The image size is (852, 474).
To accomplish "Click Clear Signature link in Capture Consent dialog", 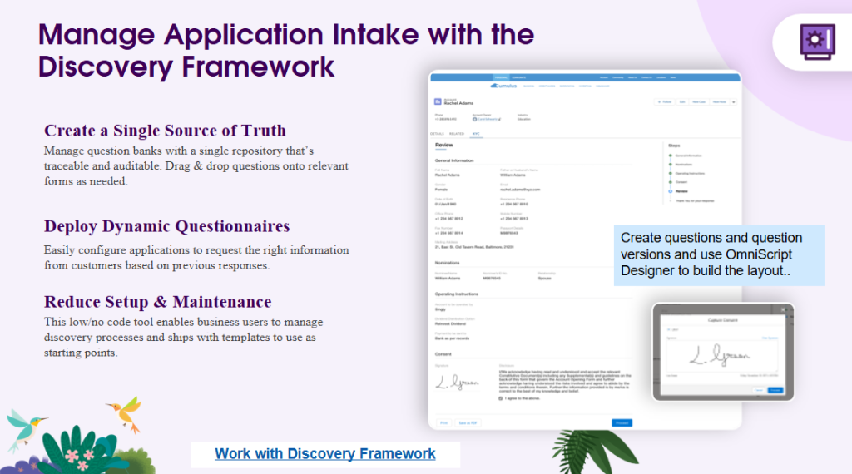I will click(x=770, y=338).
